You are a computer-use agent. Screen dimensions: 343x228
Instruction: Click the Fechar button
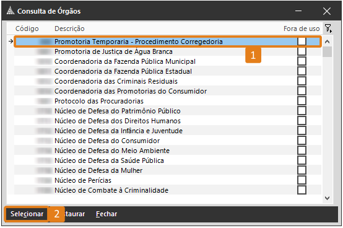106,214
